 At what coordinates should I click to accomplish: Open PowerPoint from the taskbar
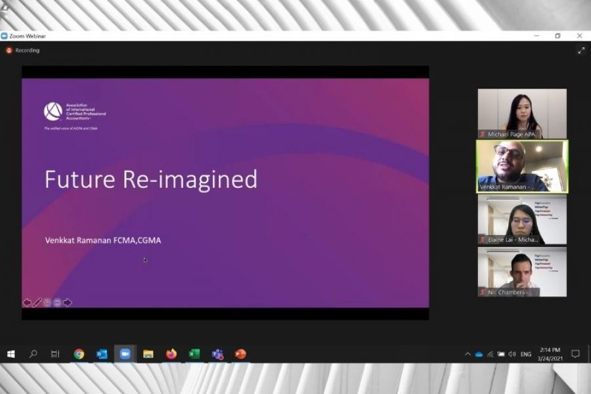pyautogui.click(x=240, y=354)
